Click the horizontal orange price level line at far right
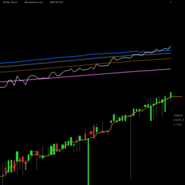185x185 pixels. [177, 97]
